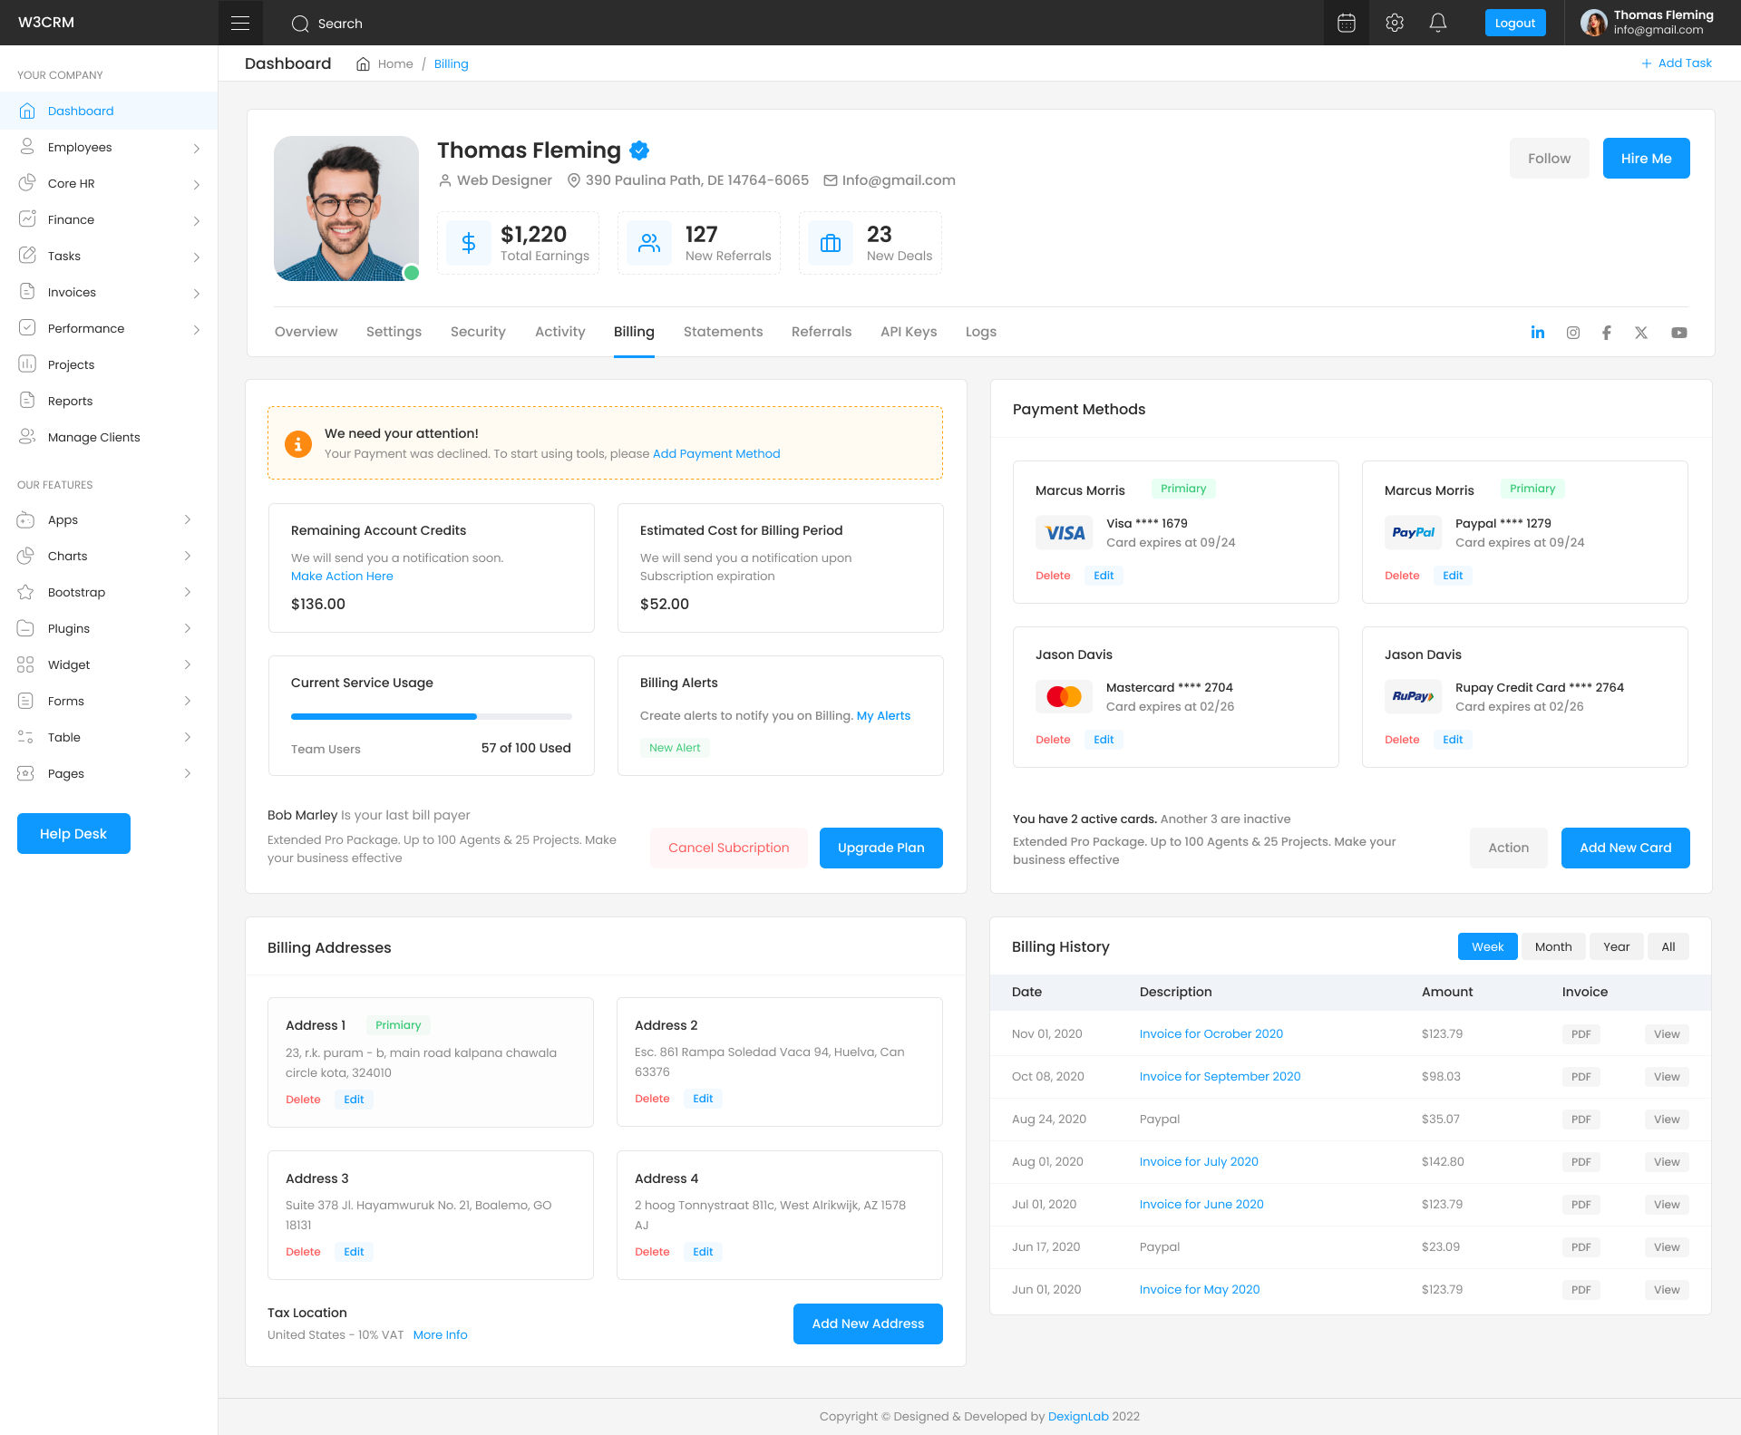Switch to the Statements tab
This screenshot has width=1741, height=1435.
[723, 332]
